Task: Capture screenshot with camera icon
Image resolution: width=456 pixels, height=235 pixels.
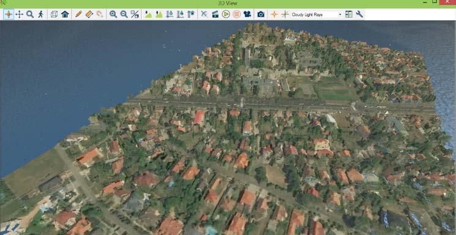Action: point(261,14)
